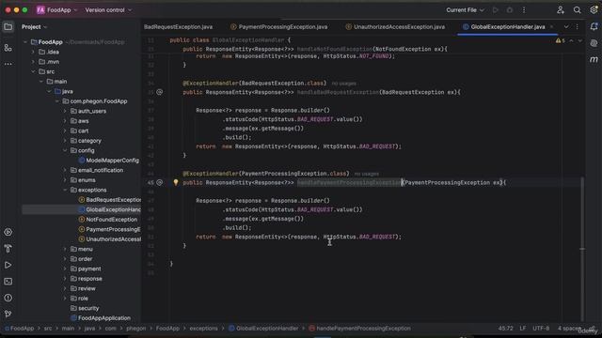Click the GlobalExceptionHandler breadcrumb
This screenshot has height=338, width=602.
[263, 329]
